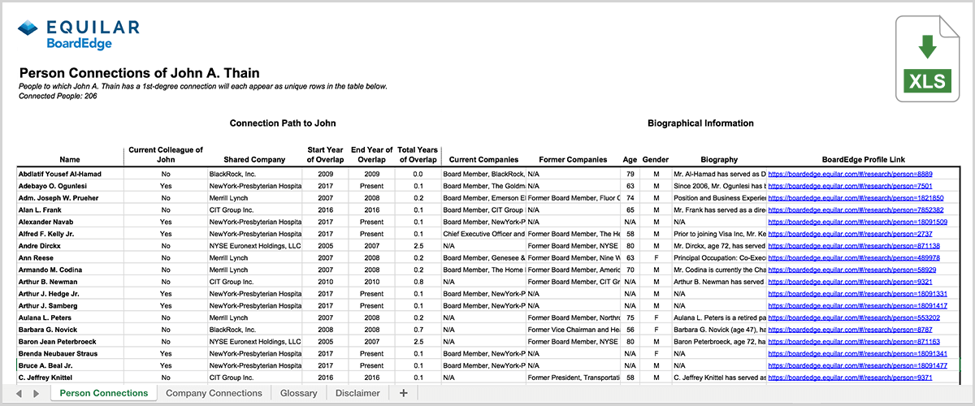Viewport: 975px width, 406px height.
Task: Open profile link ending person=871163
Action: (x=854, y=342)
